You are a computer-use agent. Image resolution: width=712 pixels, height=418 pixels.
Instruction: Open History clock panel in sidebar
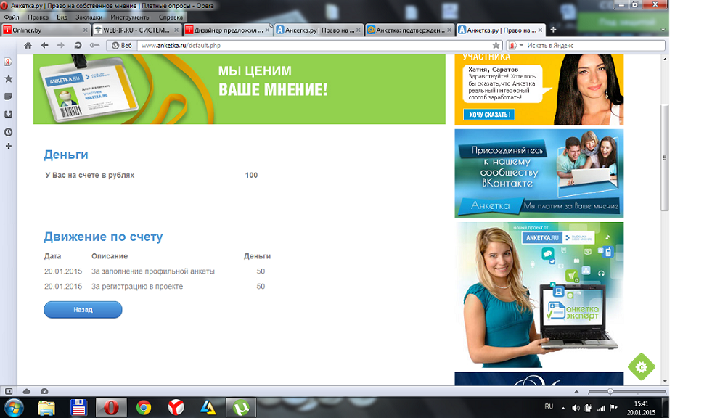8,132
